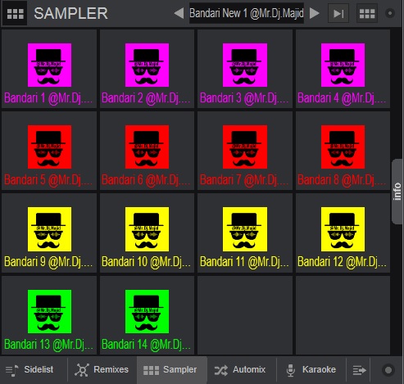Open the pad grid layout options icon

[367, 13]
